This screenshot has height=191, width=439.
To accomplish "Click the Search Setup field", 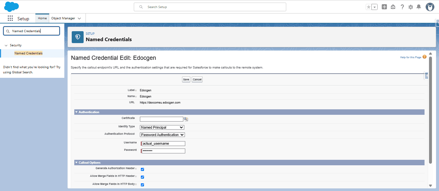I will pyautogui.click(x=210, y=7).
